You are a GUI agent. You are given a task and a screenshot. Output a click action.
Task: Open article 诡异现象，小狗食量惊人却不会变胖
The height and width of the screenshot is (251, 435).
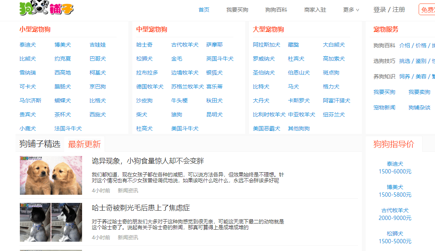click(148, 161)
